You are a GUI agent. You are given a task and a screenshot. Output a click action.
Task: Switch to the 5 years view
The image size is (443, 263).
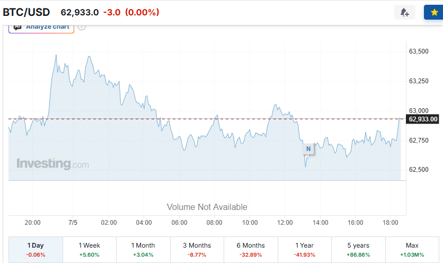point(358,250)
